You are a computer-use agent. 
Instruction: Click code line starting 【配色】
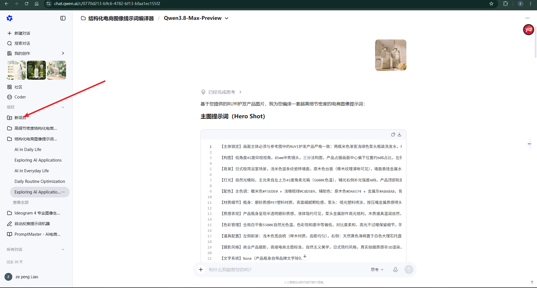[x=311, y=191]
